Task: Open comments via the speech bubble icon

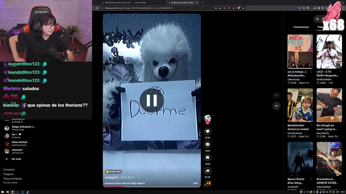Action: (x=207, y=144)
